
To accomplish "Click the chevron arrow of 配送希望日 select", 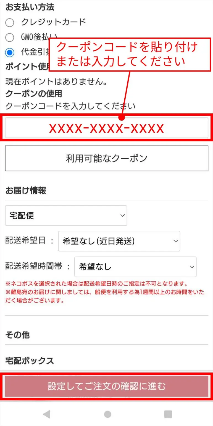I will pyautogui.click(x=176, y=241).
